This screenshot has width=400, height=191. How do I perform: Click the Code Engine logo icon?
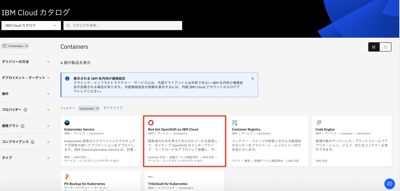coord(318,123)
